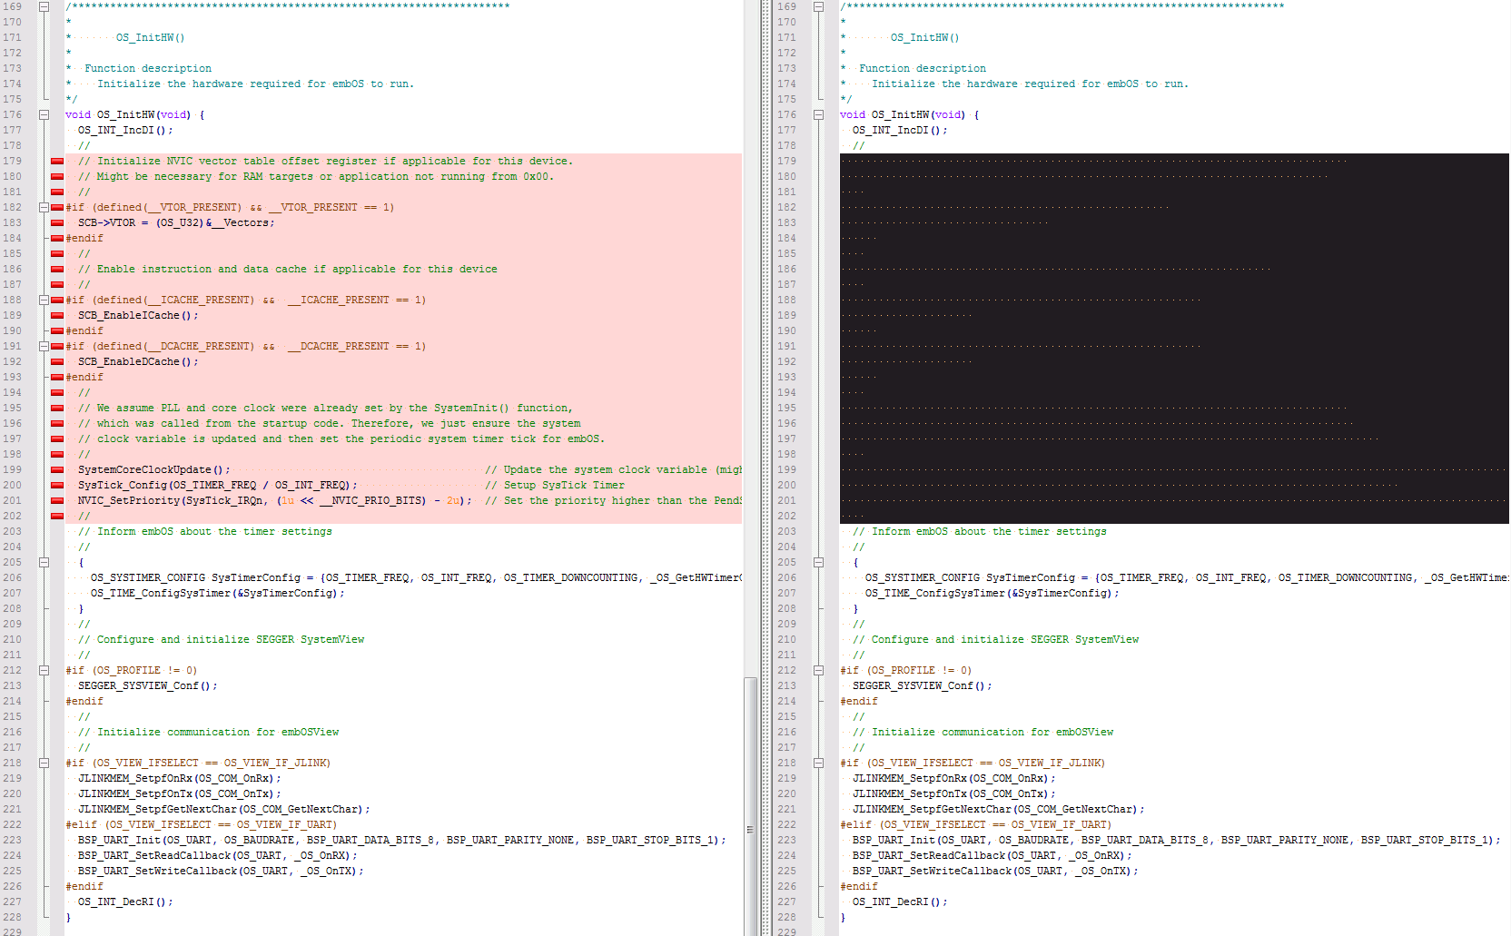Click the red marker beside SCB_EnableDCache line 192
This screenshot has height=936, width=1511.
57,361
